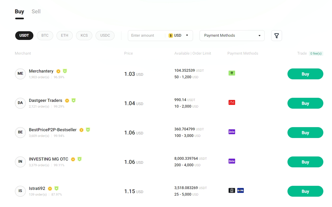Screen dimensions: 332x207
Task: Open the filter funnel icon
Action: (x=276, y=36)
